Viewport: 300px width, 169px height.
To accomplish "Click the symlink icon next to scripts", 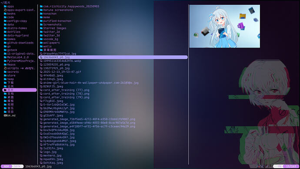I will pyautogui.click(x=5, y=68).
